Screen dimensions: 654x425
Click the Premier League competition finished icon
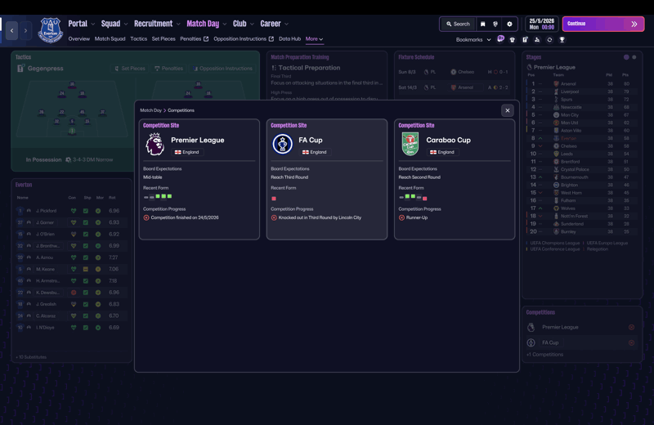coord(146,217)
